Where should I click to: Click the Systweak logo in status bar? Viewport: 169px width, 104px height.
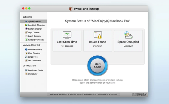click(139, 94)
